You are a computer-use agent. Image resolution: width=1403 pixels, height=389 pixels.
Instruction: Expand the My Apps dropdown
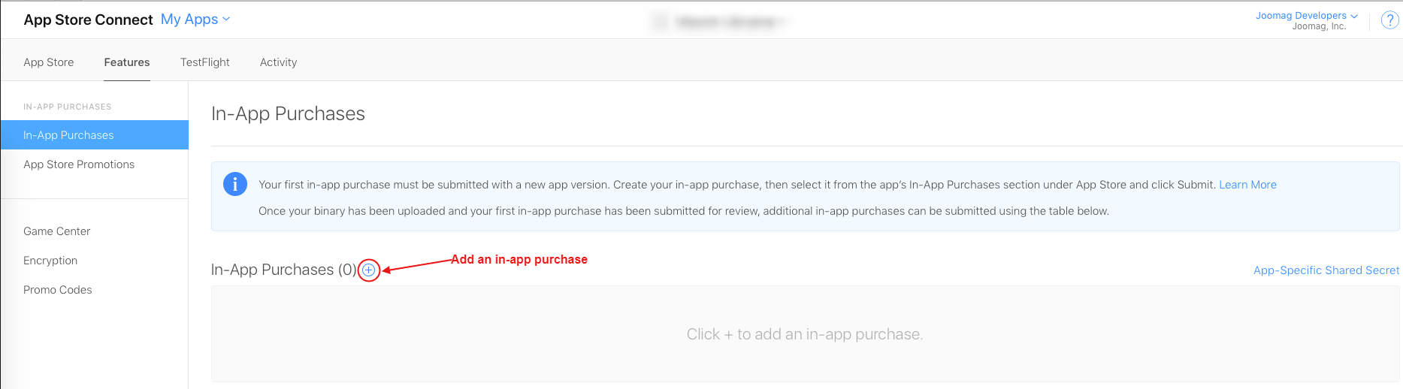coord(195,20)
